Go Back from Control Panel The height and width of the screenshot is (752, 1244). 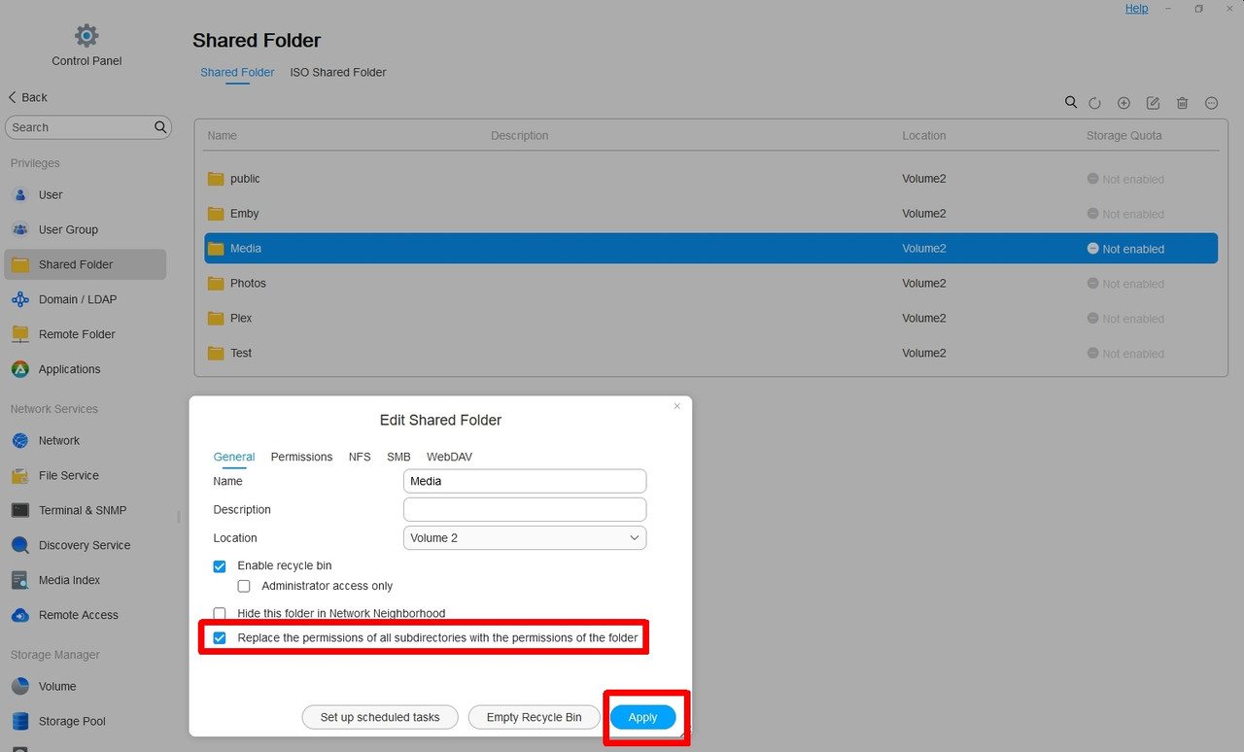(x=28, y=97)
